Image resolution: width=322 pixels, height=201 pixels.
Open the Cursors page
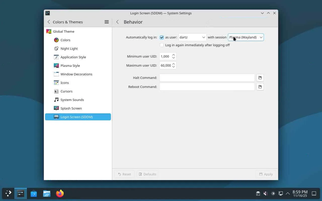coord(78,91)
